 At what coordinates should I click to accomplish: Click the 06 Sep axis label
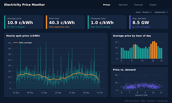pyautogui.click(x=30, y=93)
